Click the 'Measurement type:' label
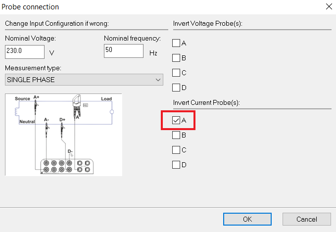This screenshot has height=232, width=336. click(x=33, y=68)
